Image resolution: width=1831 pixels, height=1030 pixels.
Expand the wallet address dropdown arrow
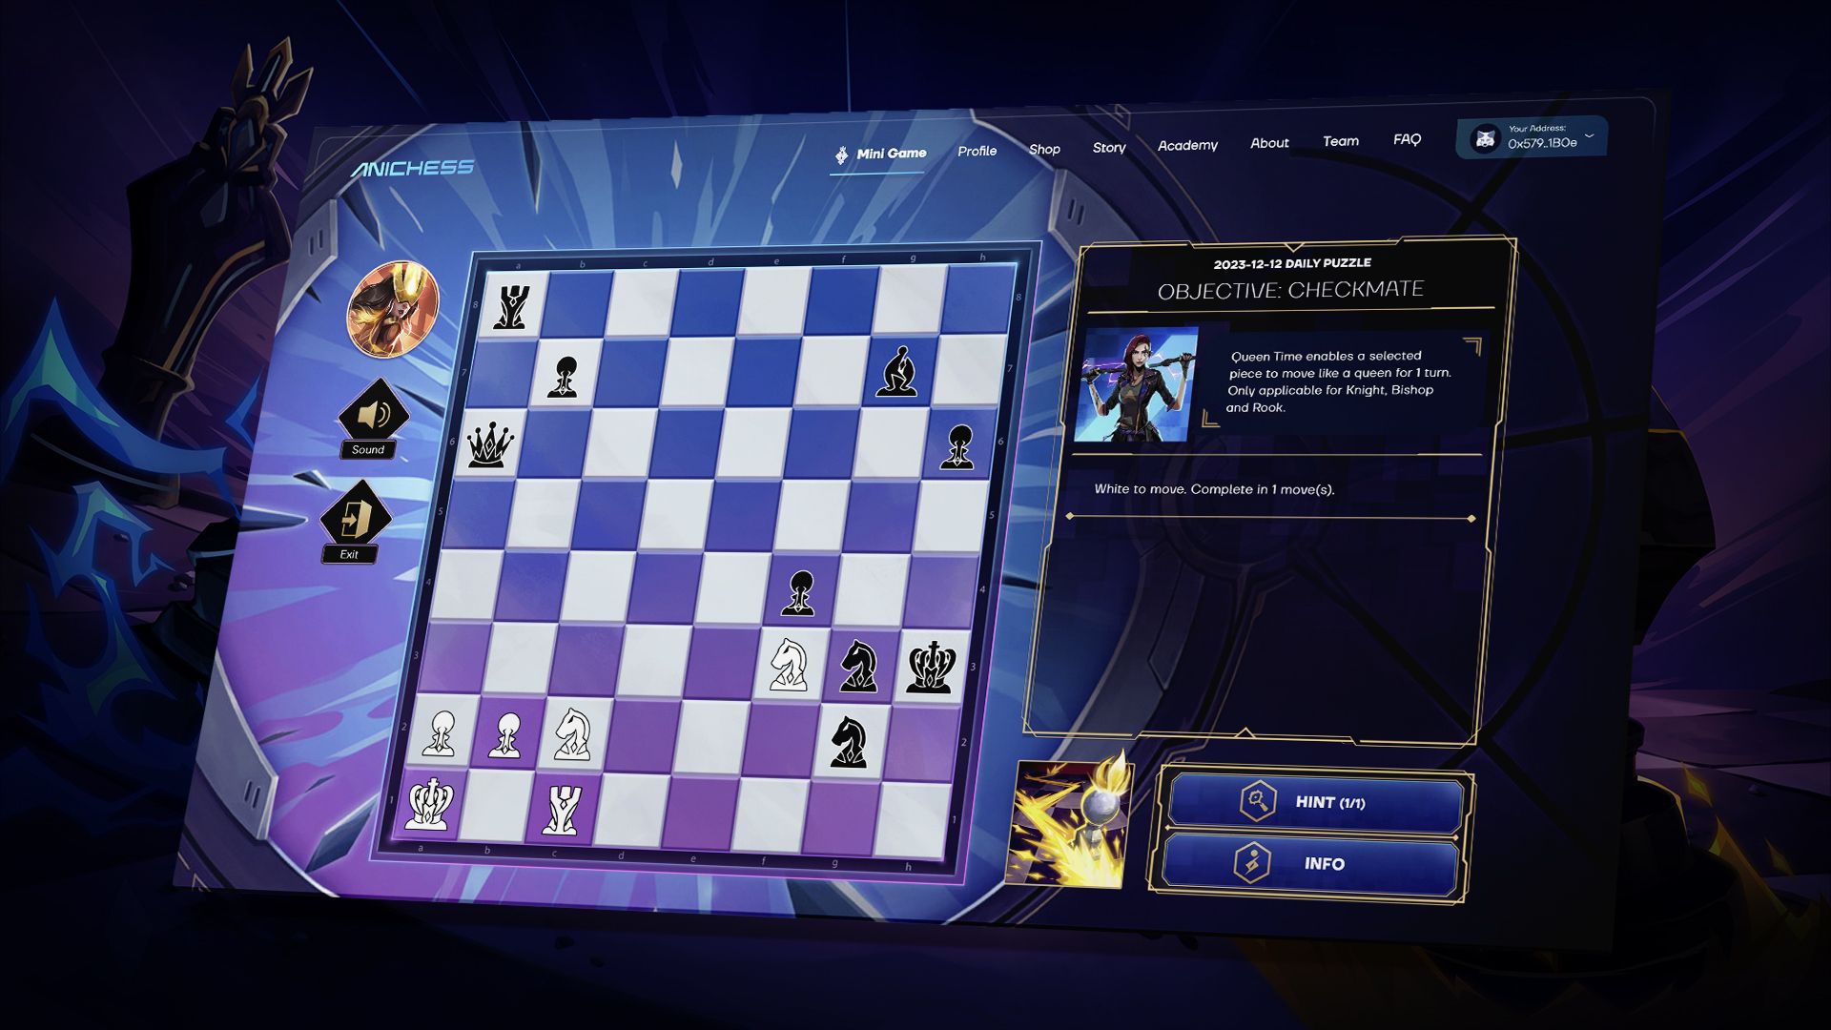1589,136
